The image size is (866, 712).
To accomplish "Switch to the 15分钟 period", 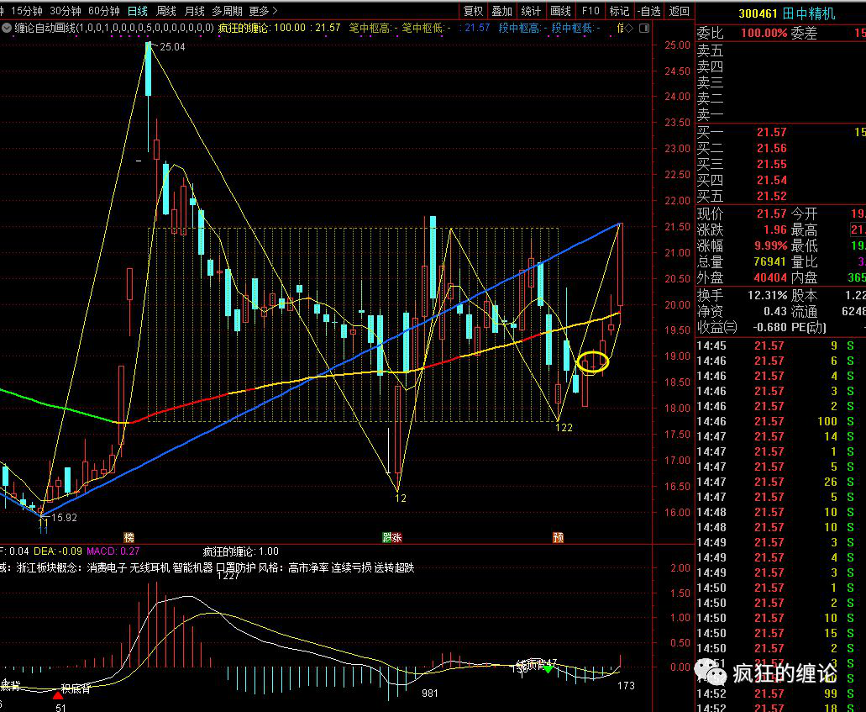I will point(27,11).
